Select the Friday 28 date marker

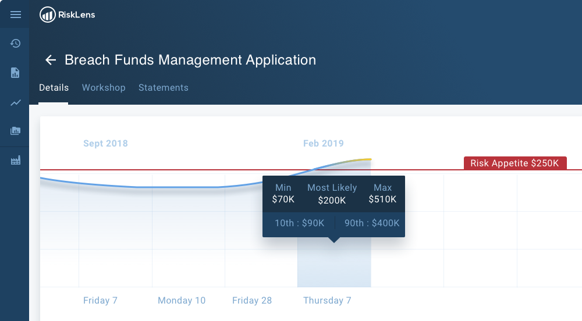click(252, 301)
